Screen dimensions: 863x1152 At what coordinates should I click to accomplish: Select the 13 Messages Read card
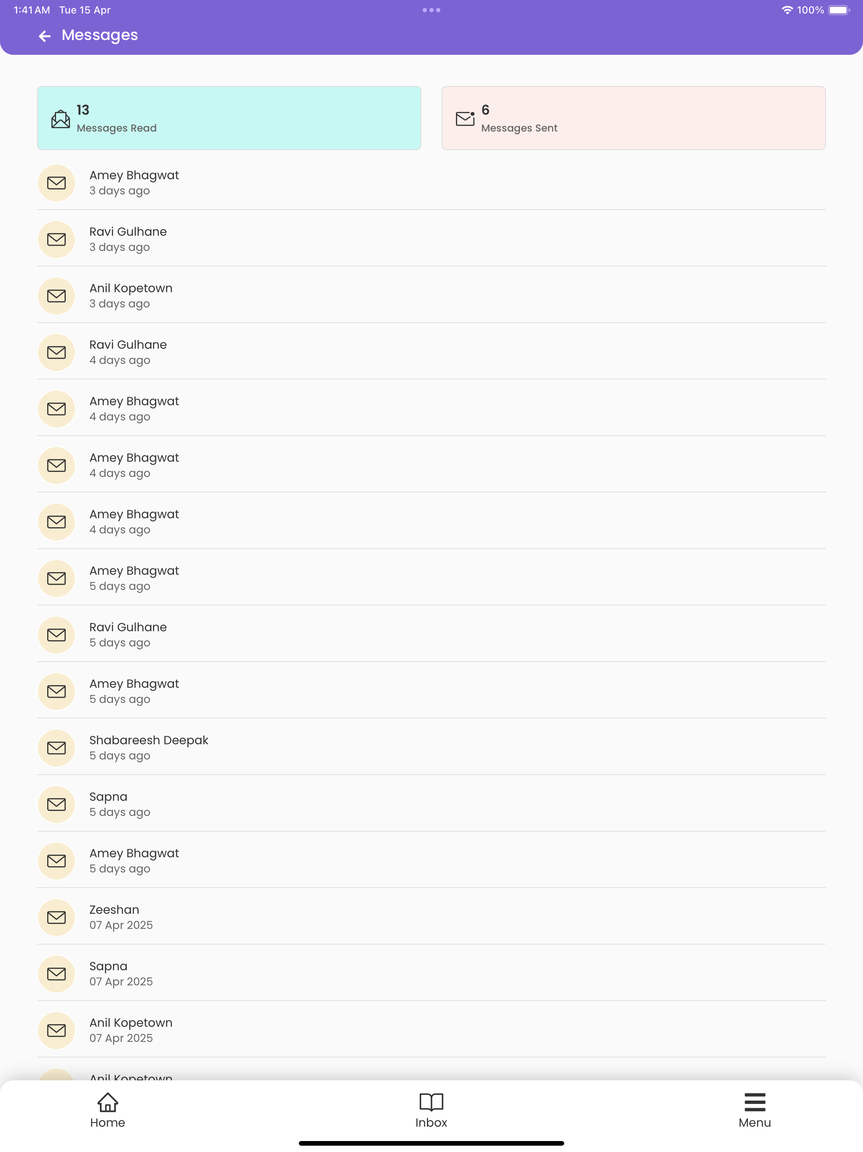(229, 118)
